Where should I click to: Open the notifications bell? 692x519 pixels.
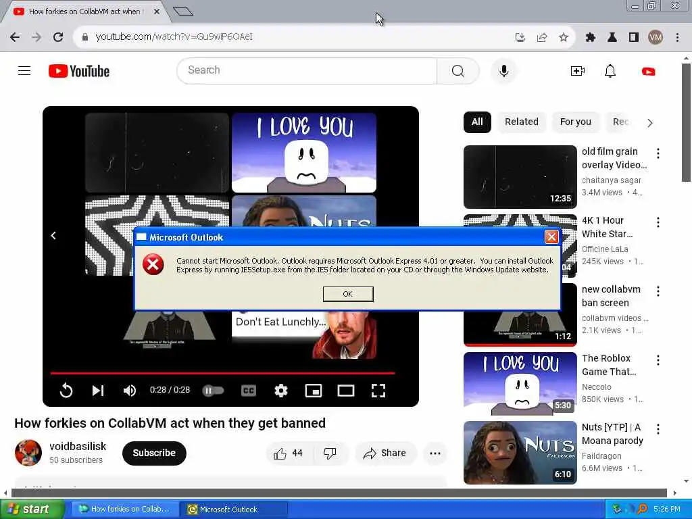(610, 71)
